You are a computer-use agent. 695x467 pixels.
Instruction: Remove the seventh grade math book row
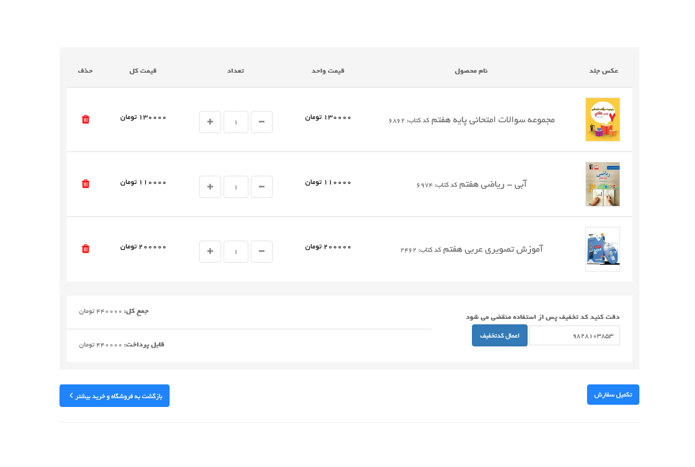[x=85, y=184]
